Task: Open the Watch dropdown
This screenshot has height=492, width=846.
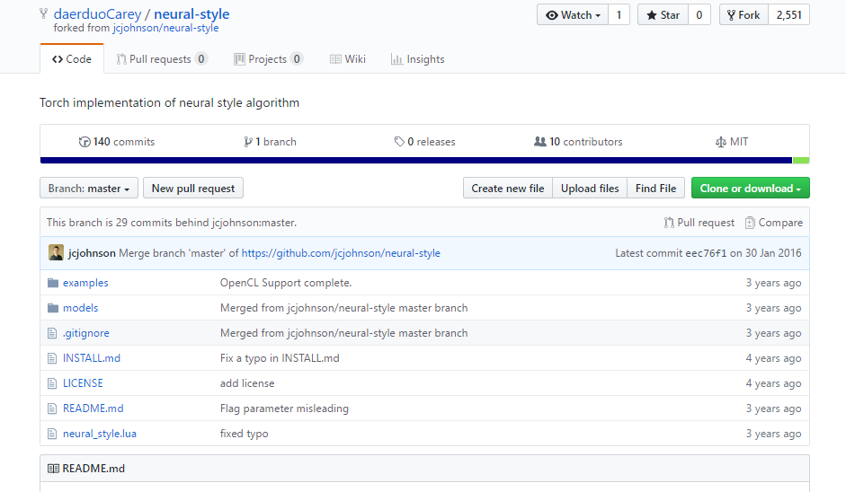Action: (573, 15)
